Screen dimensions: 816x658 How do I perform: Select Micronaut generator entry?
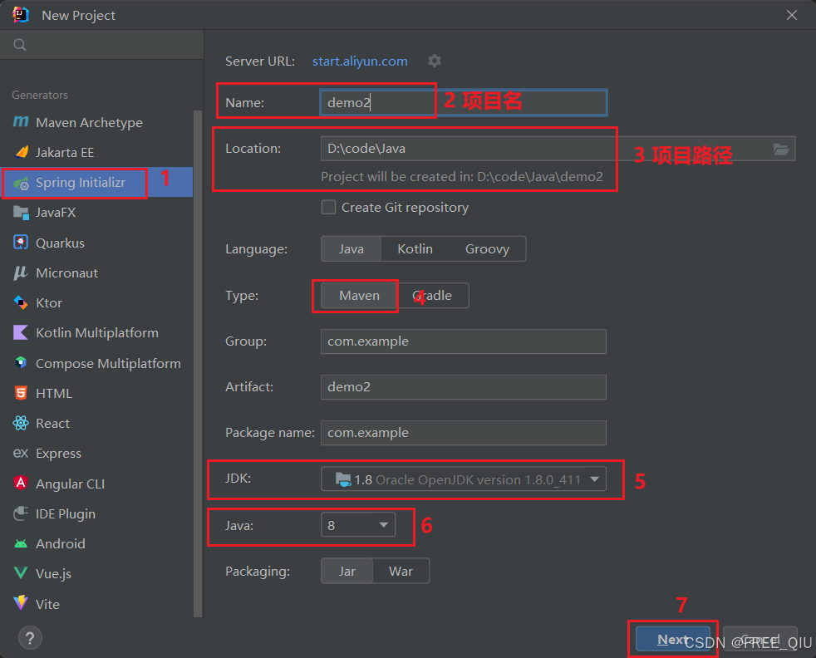coord(96,273)
